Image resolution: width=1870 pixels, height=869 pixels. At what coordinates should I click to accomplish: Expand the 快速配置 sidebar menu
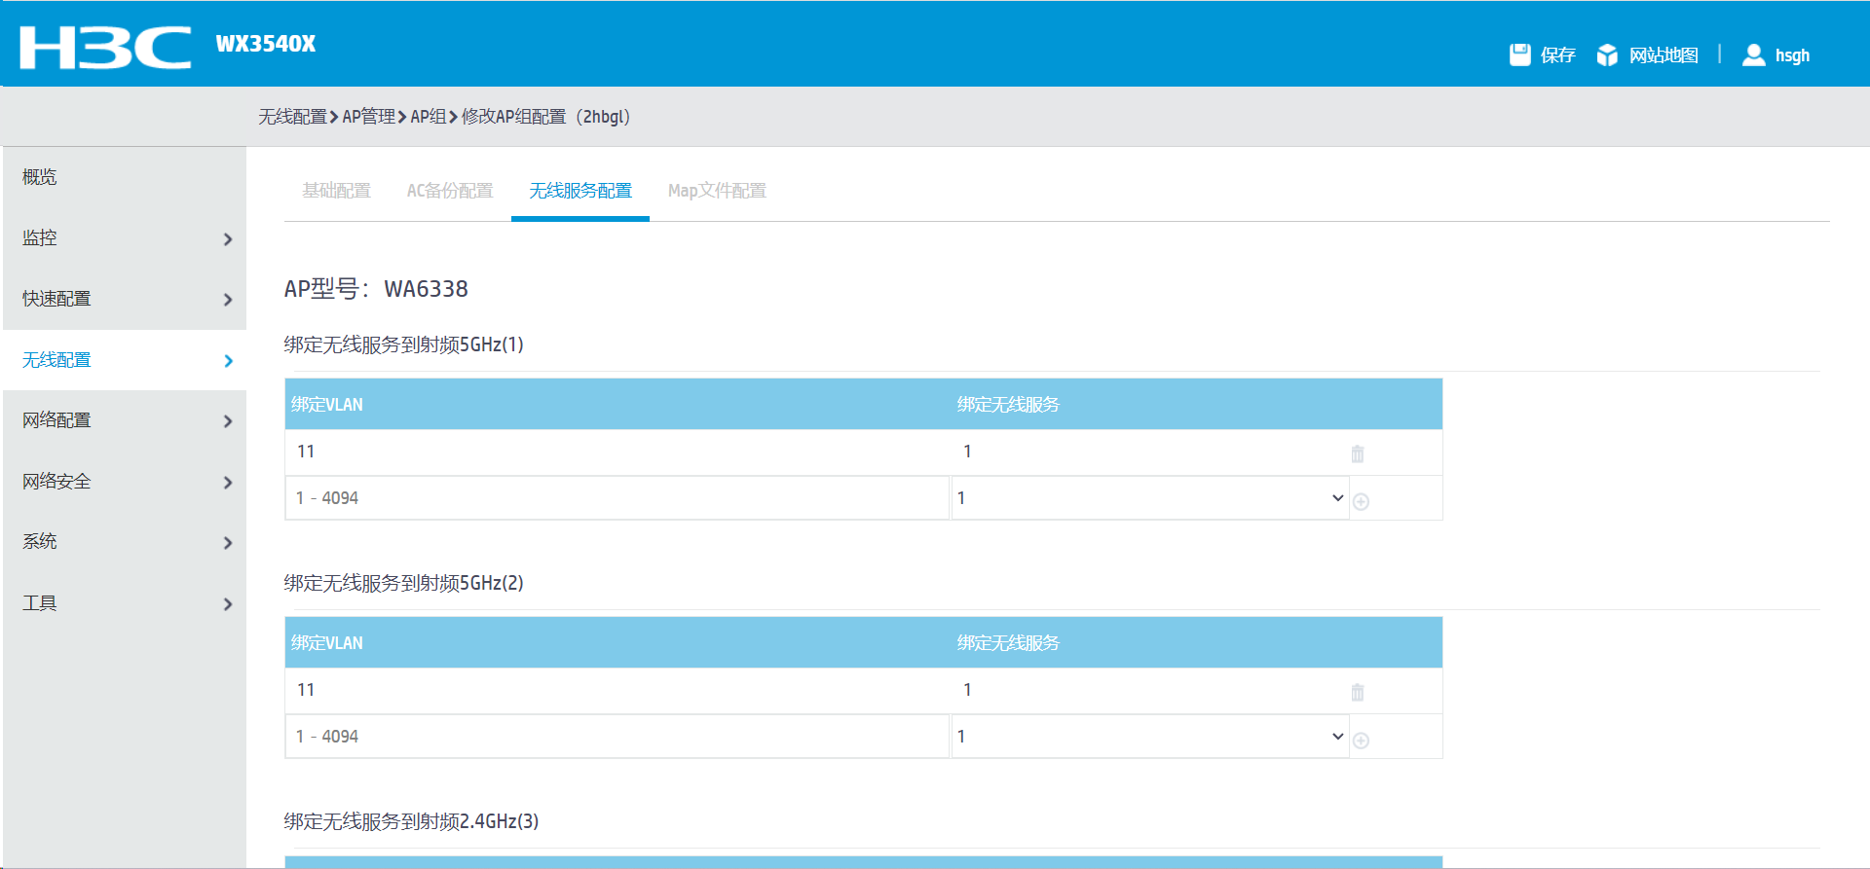[125, 299]
